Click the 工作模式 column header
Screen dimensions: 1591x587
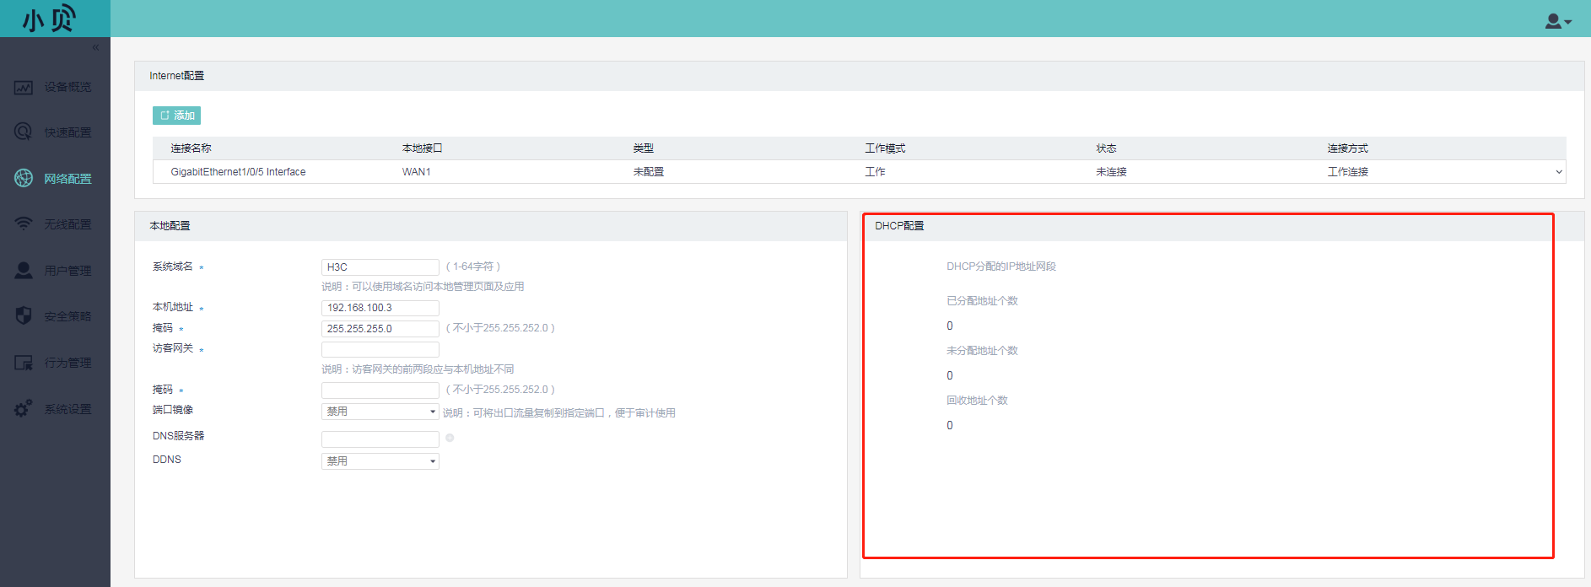coord(885,148)
